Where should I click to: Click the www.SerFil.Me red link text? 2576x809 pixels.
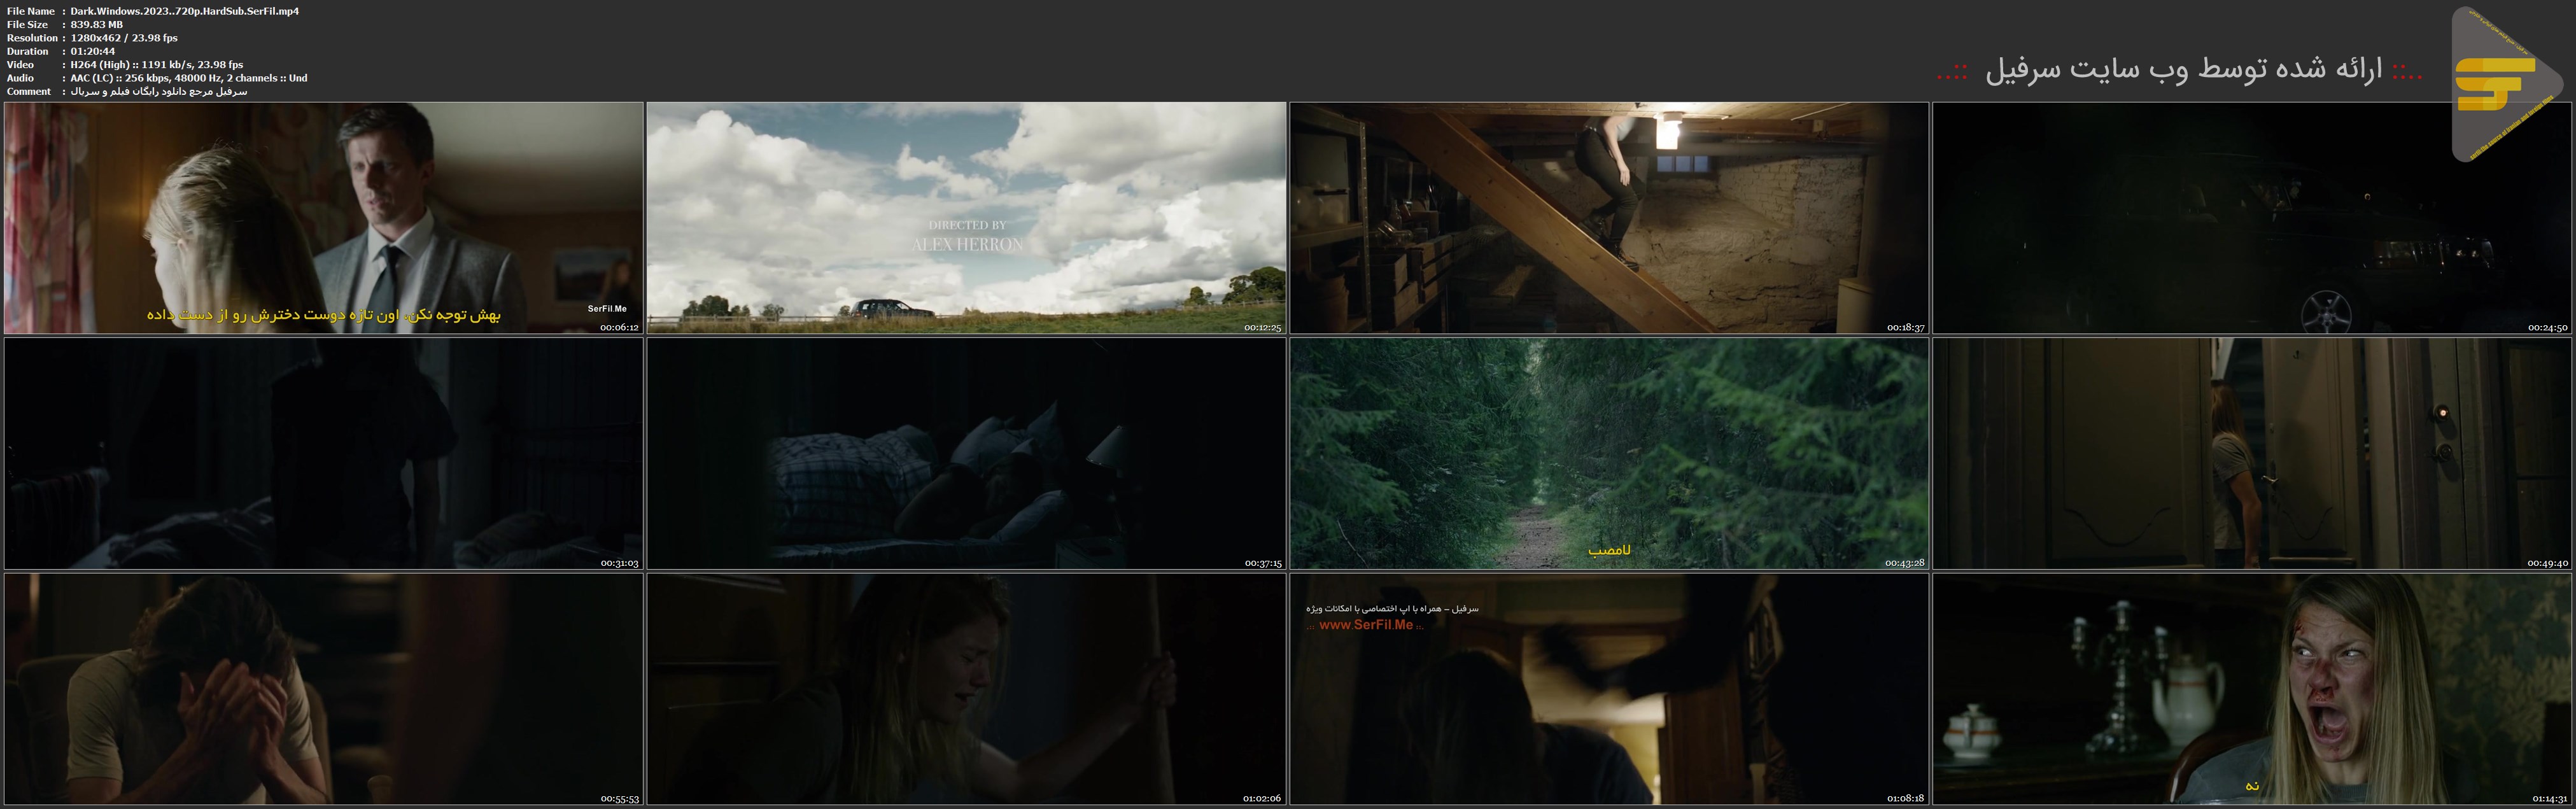[1365, 625]
